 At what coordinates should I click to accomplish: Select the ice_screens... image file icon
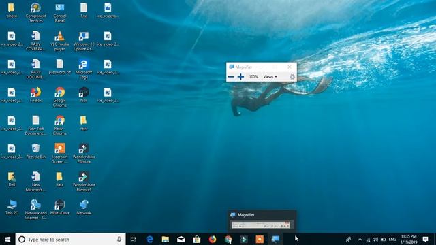tap(108, 11)
